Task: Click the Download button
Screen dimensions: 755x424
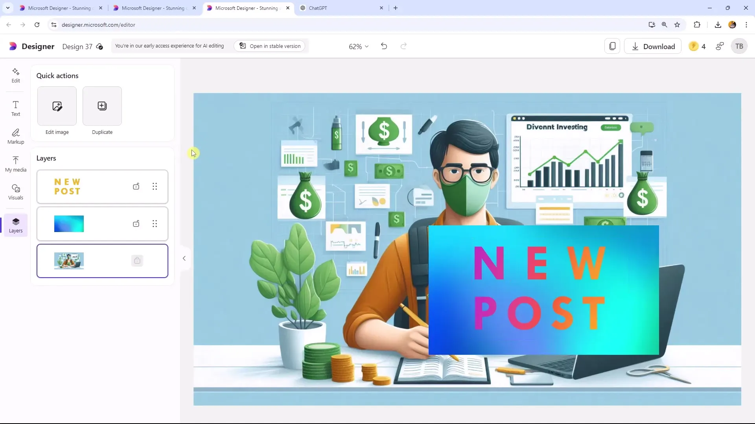Action: [653, 46]
